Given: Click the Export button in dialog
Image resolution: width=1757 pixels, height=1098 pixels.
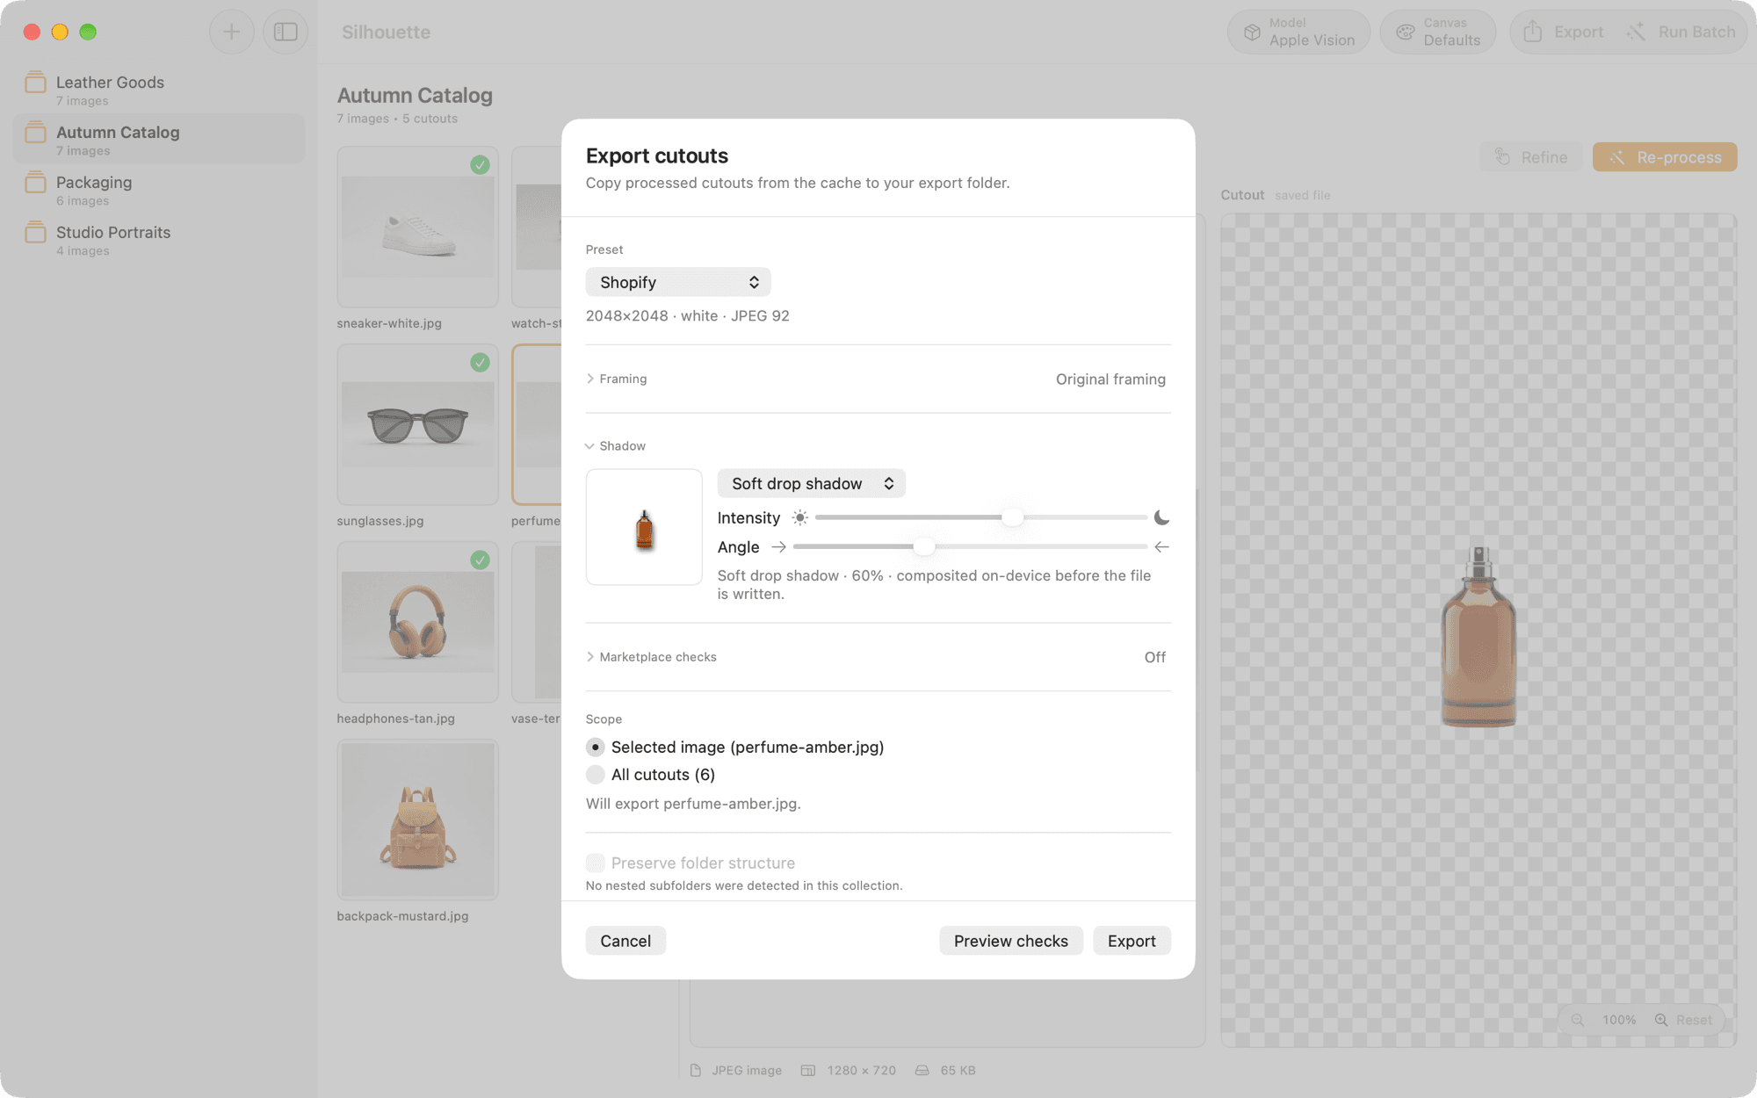Looking at the screenshot, I should pos(1132,940).
